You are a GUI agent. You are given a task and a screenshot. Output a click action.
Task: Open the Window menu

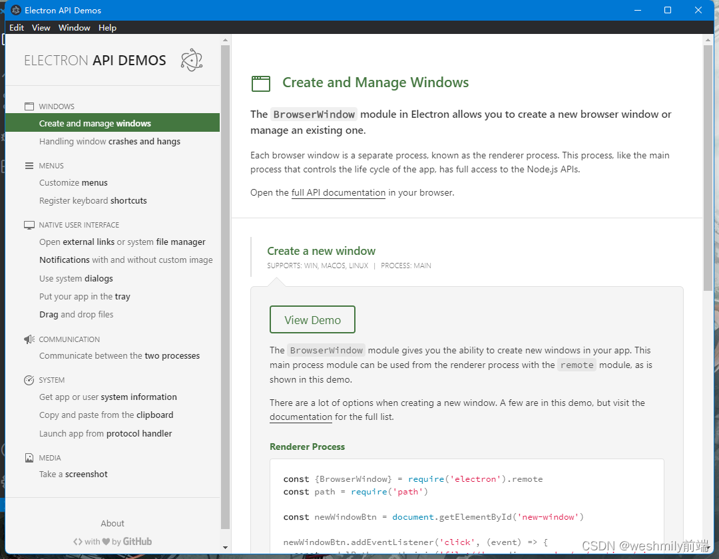[75, 27]
